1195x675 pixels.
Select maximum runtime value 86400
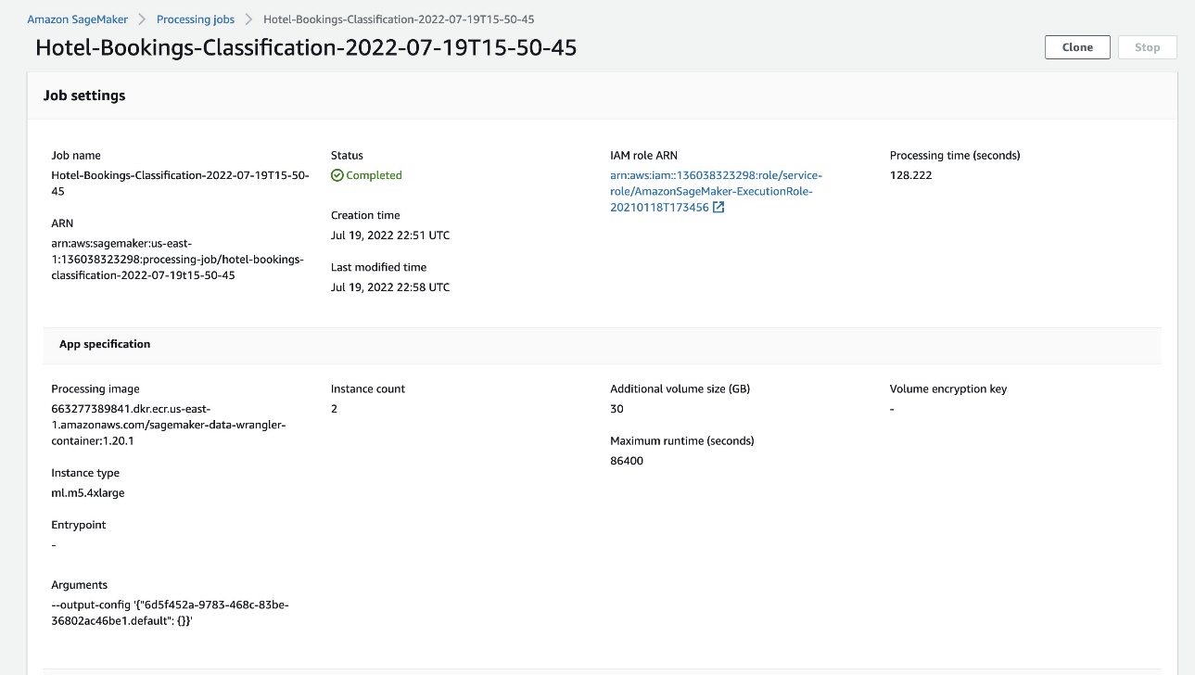click(627, 461)
